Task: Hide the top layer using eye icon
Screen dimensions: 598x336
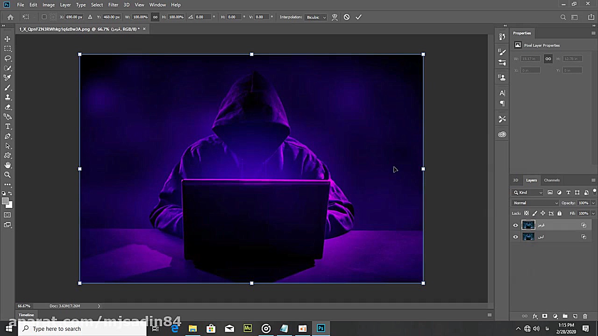Action: [516, 225]
